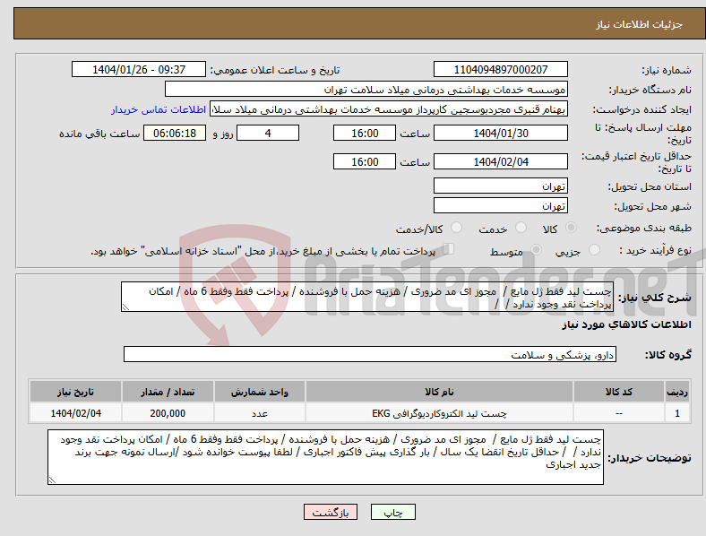
Task: Click the unit cell عدد
Action: click(x=260, y=413)
